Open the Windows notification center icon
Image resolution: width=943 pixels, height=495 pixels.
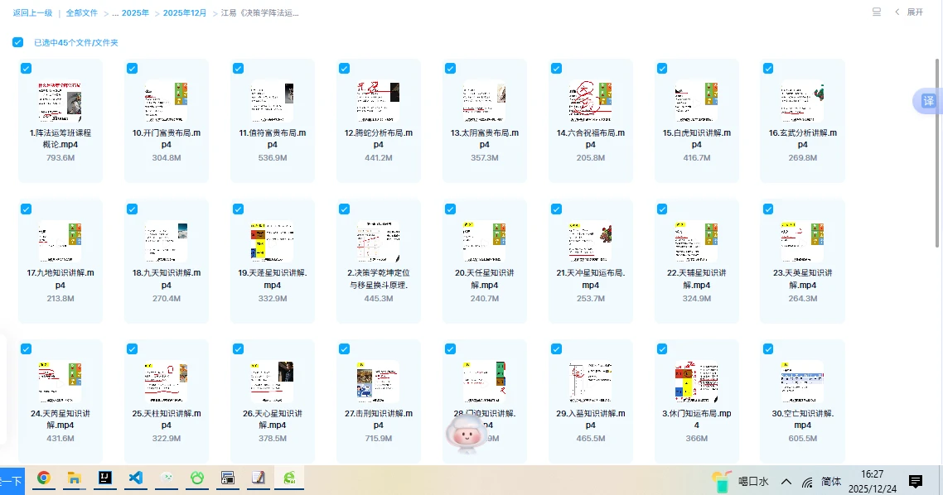916,481
